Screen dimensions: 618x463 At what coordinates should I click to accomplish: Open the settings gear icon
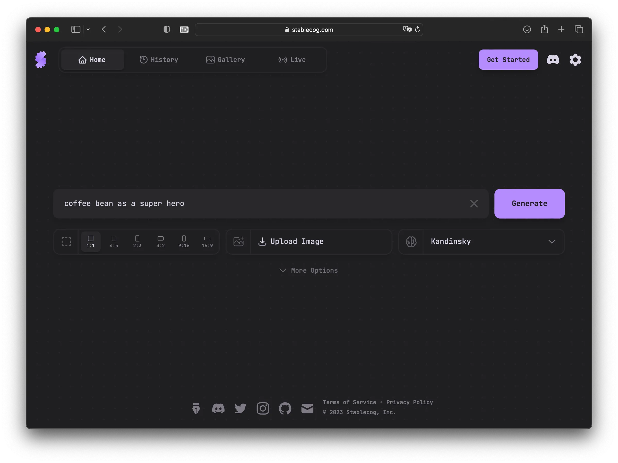(x=575, y=60)
